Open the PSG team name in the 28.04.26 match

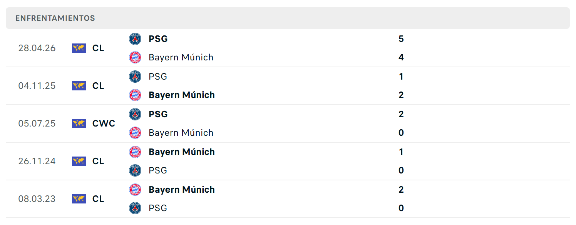point(158,39)
